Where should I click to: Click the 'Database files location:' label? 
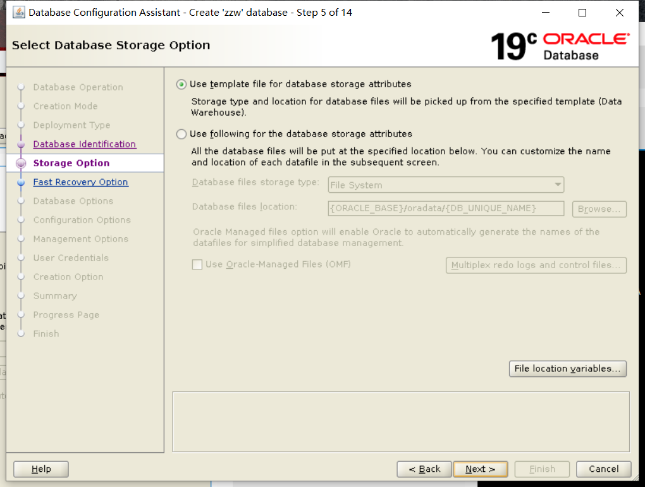tap(244, 206)
